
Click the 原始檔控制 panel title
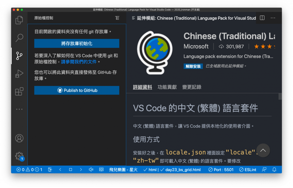click(44, 18)
